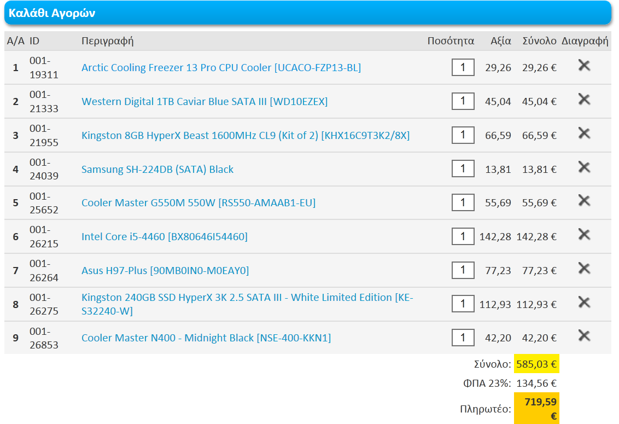619x424 pixels.
Task: Select the 'Πληρωτέο:' label
Action: click(x=486, y=409)
